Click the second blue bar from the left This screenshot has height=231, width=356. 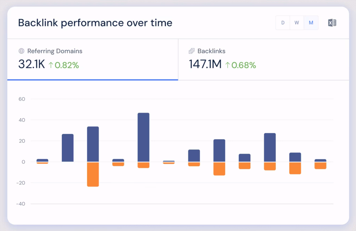point(68,148)
